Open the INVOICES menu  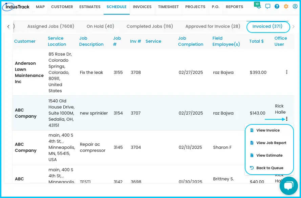[x=142, y=7]
